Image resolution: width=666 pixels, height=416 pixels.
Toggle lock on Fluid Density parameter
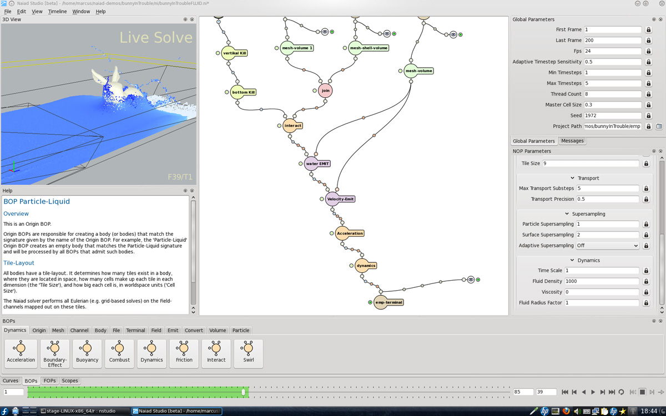[x=646, y=281]
